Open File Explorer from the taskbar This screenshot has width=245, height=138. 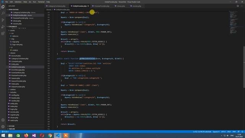[10, 135]
